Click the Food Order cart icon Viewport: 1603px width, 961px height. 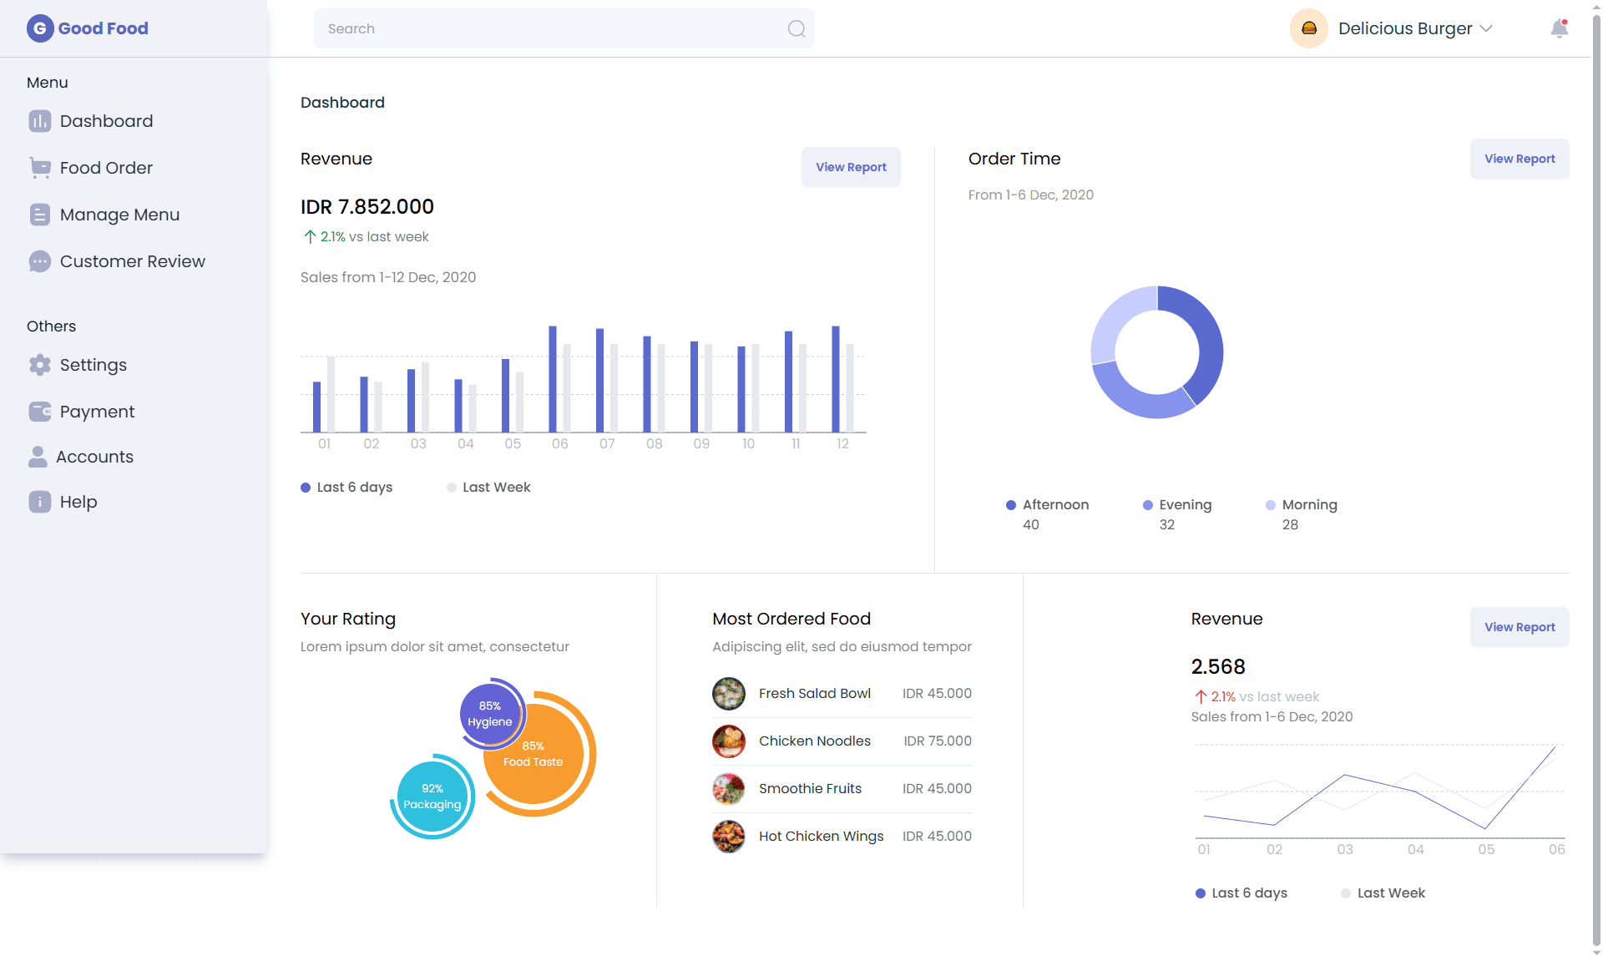[40, 168]
